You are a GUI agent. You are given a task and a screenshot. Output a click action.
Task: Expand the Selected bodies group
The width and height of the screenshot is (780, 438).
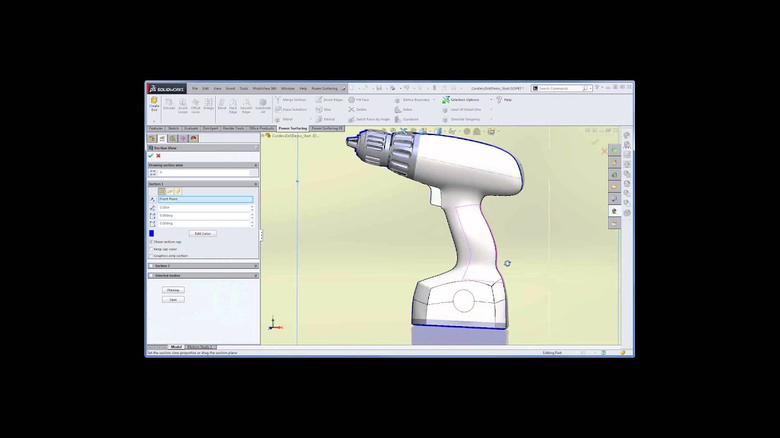(x=256, y=276)
